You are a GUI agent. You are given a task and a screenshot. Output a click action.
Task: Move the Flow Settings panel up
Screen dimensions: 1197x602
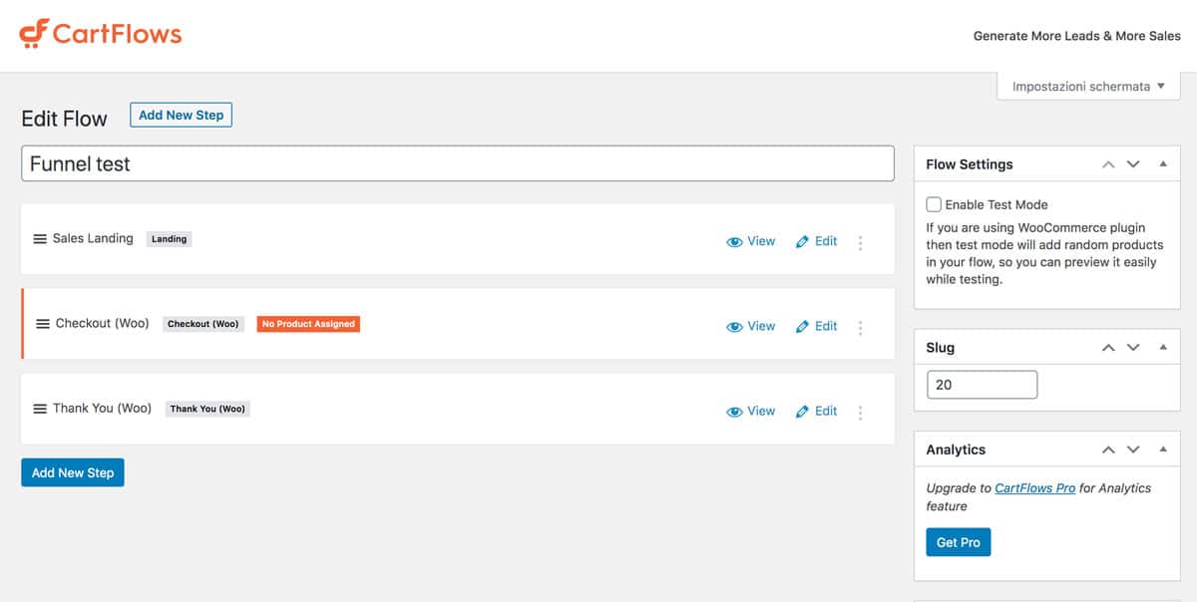1108,164
